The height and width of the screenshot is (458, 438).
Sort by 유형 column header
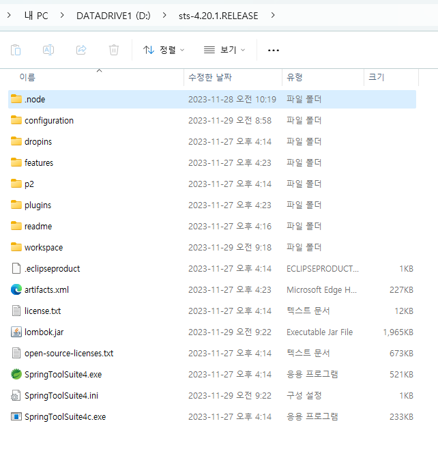pos(294,77)
